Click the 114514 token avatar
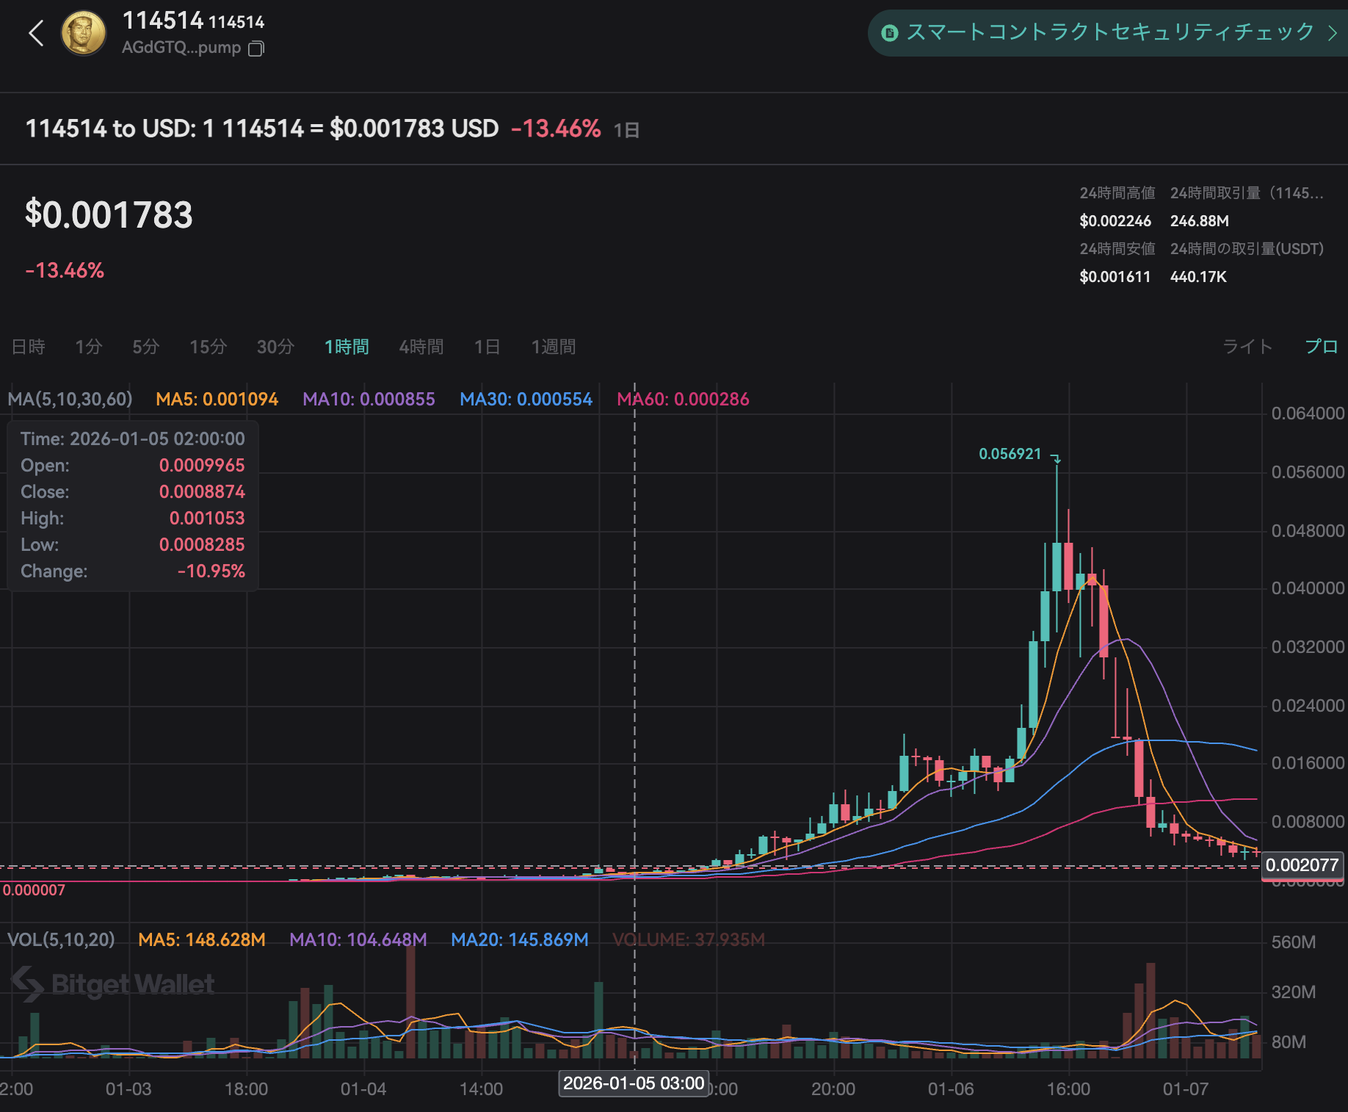 point(84,33)
